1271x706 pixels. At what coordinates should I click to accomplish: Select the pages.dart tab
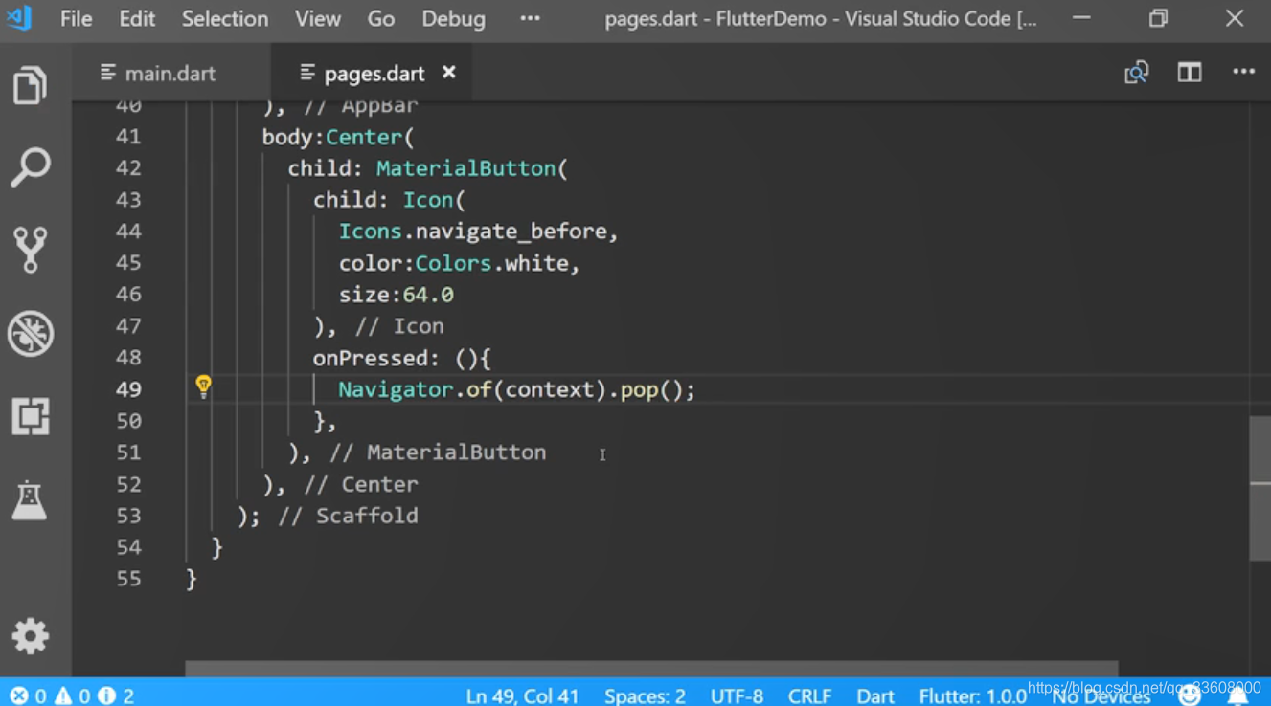tap(374, 74)
